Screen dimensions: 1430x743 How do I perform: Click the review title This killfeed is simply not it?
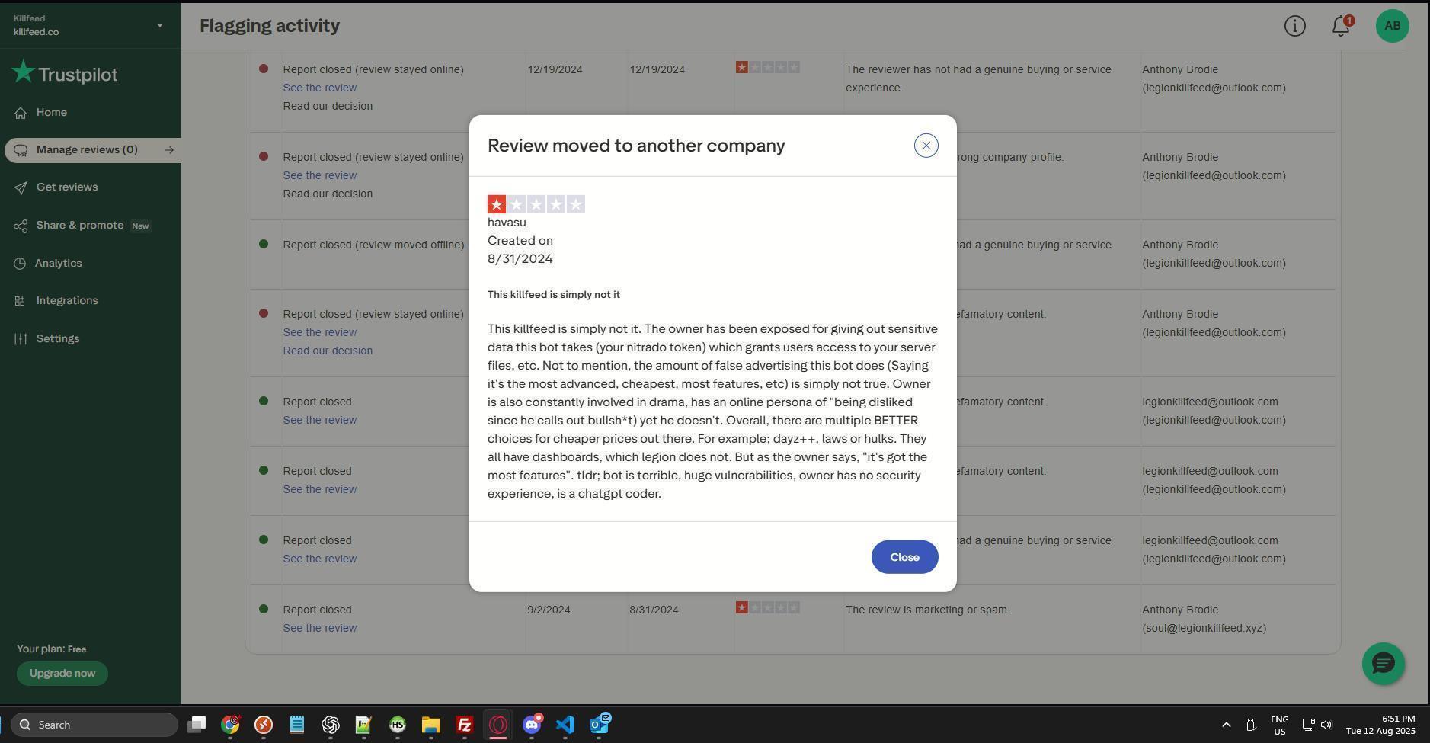point(554,295)
